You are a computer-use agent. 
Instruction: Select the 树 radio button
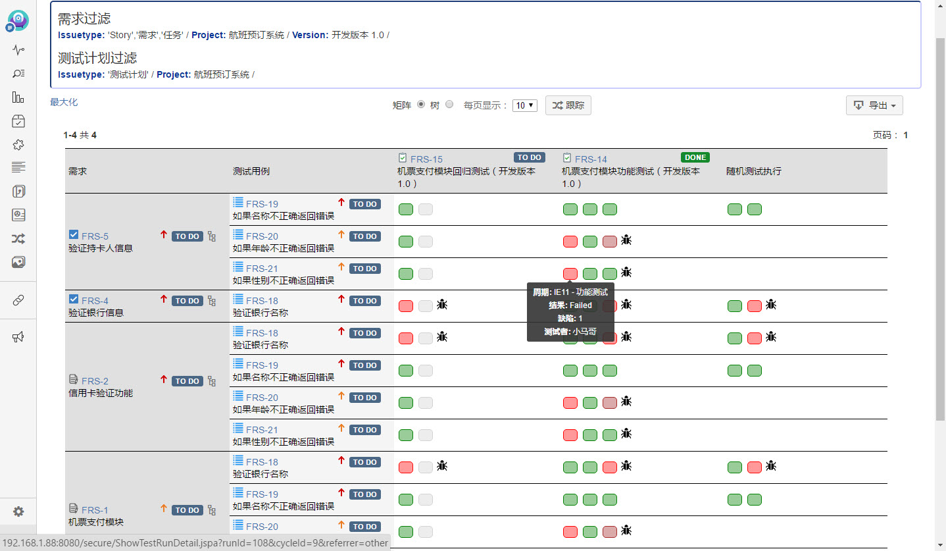click(x=449, y=104)
